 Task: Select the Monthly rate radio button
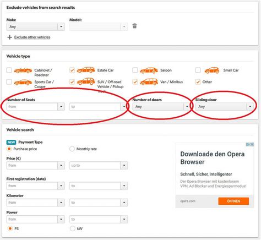(x=72, y=149)
